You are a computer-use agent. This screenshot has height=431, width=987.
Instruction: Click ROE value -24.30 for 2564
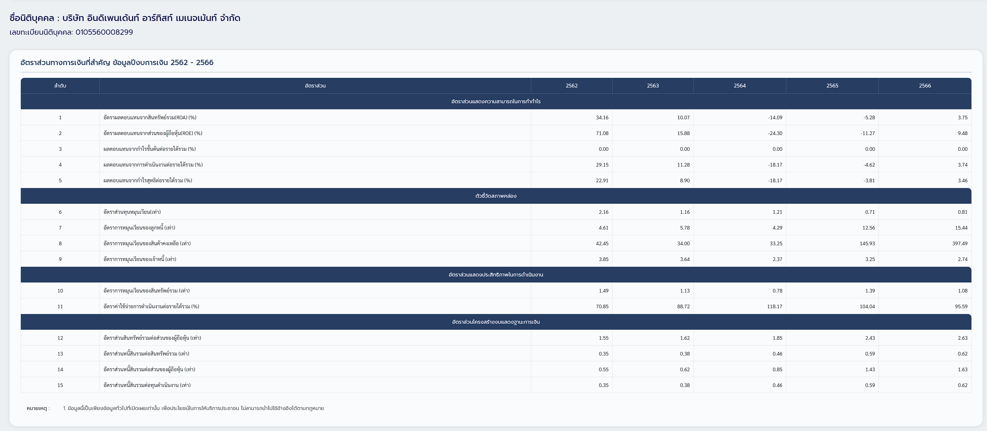[x=775, y=133]
